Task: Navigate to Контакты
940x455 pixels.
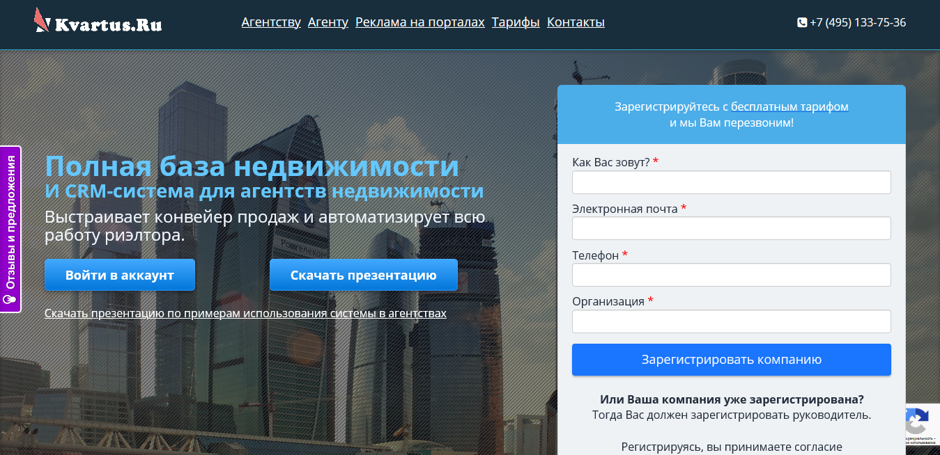Action: click(576, 22)
